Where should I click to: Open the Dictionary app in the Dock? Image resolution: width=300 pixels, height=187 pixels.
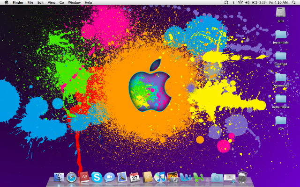[84, 177]
